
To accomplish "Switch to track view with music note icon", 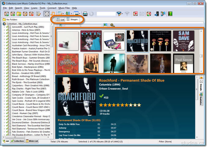I will point(53,14).
